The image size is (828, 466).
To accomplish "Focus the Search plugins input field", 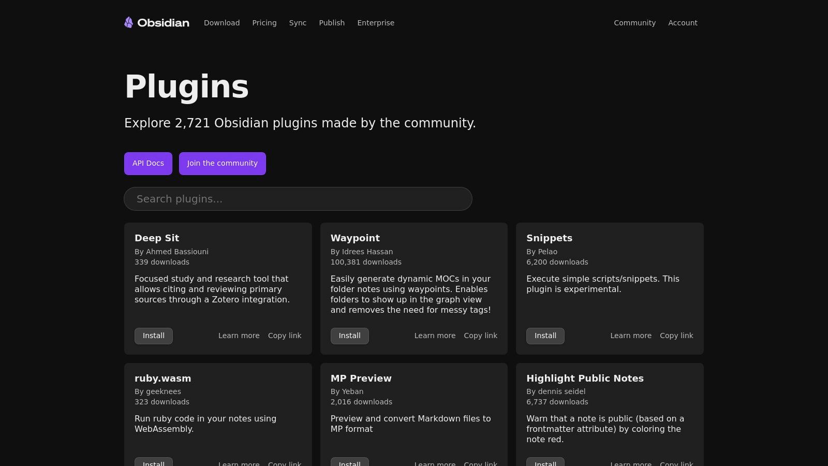I will coord(298,199).
